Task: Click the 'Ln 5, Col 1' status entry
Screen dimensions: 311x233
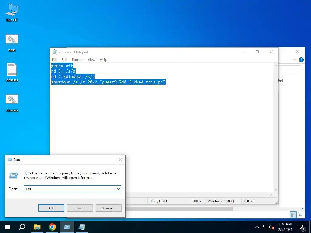Action: (x=159, y=201)
